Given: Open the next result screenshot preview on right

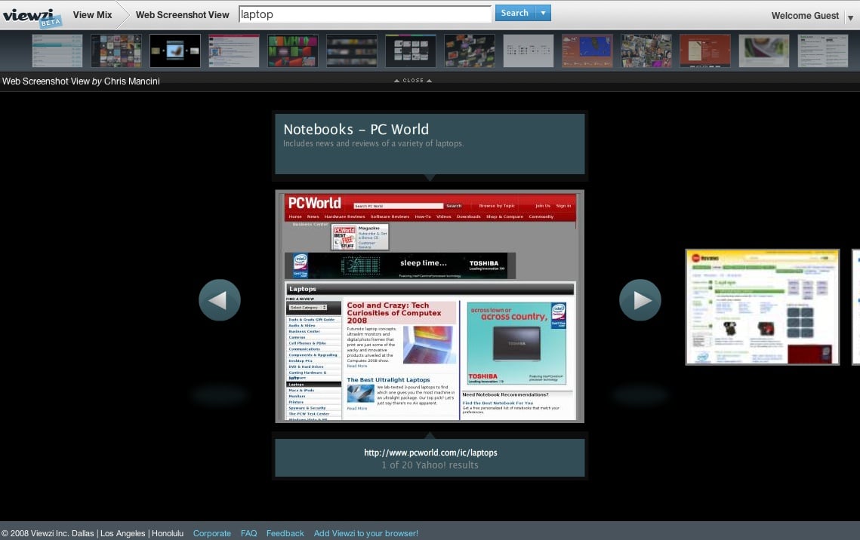Looking at the screenshot, I should tap(763, 307).
